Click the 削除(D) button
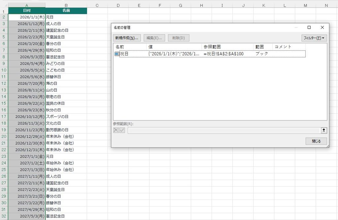 [179, 38]
